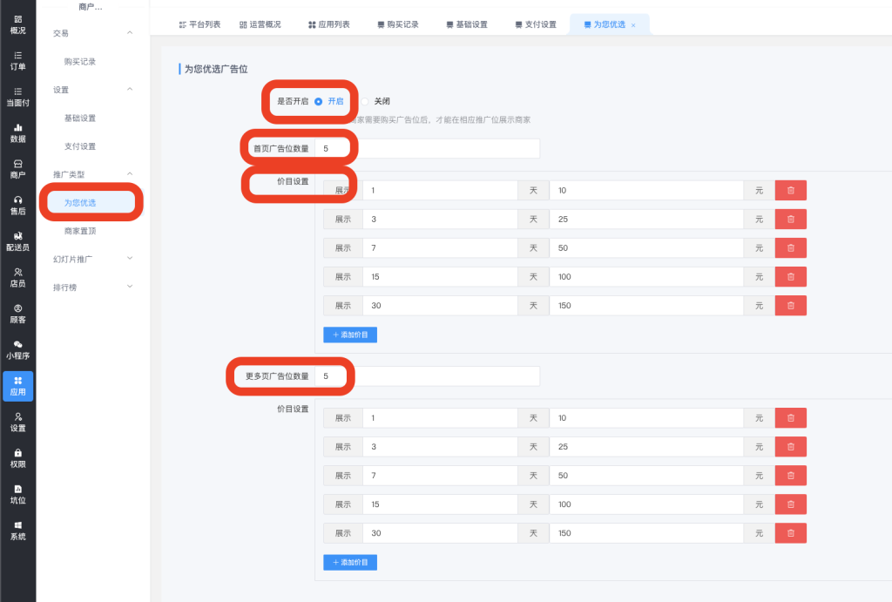Open 数据 statistics icon in sidebar

pyautogui.click(x=17, y=132)
